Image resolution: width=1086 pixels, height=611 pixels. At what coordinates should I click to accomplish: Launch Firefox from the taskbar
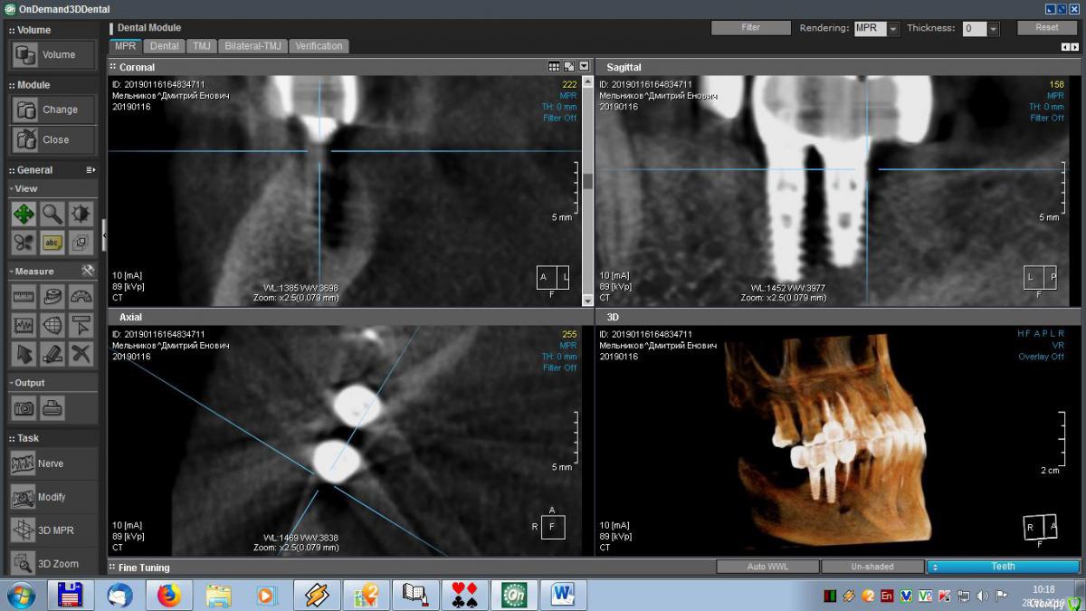coord(168,595)
